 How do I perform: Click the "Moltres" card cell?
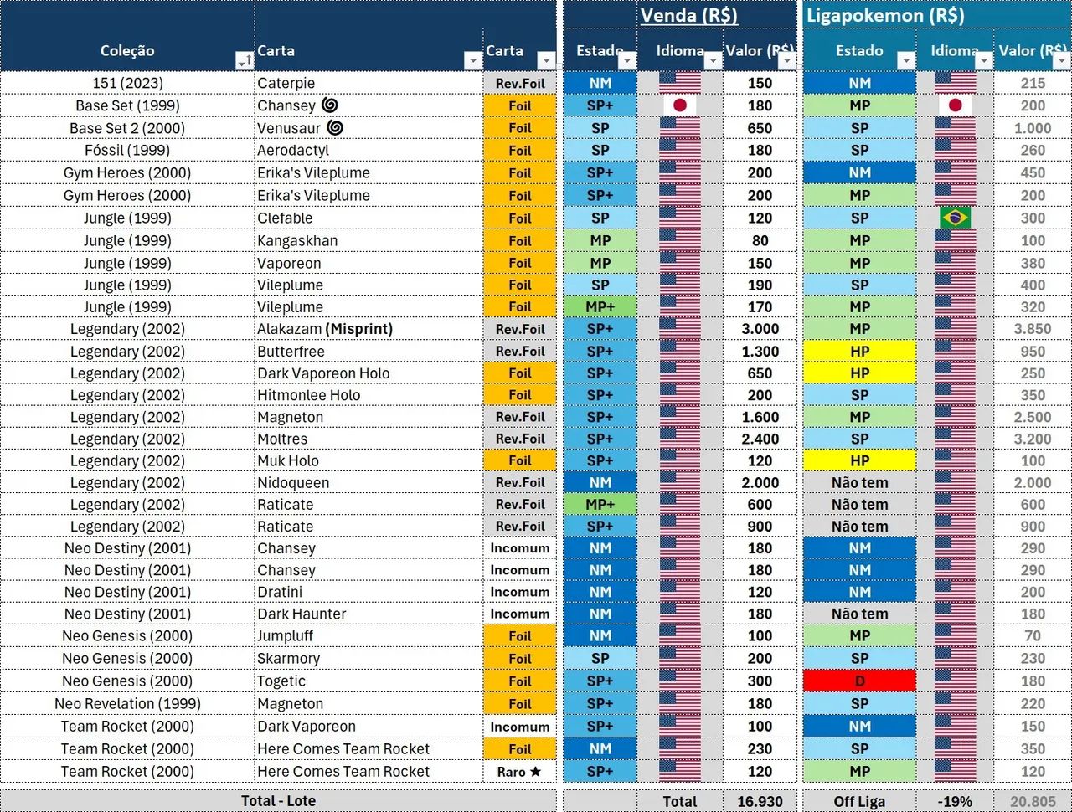pos(368,439)
